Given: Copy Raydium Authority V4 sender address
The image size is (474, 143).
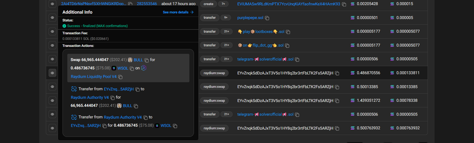Looking at the screenshot, I should click(x=146, y=118).
